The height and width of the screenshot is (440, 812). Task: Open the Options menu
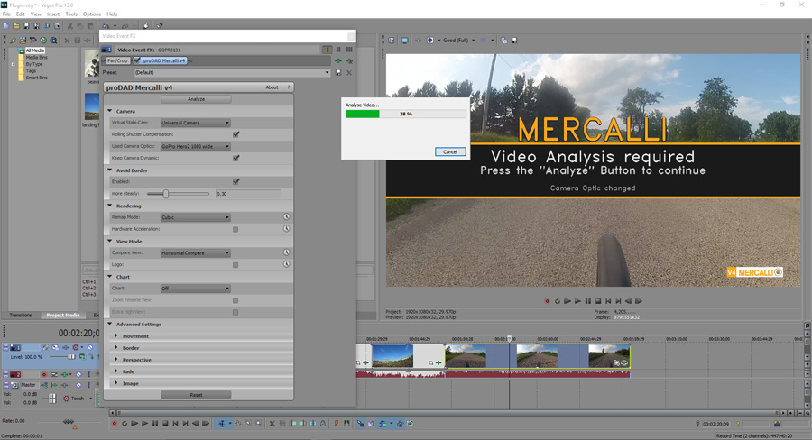pos(92,14)
